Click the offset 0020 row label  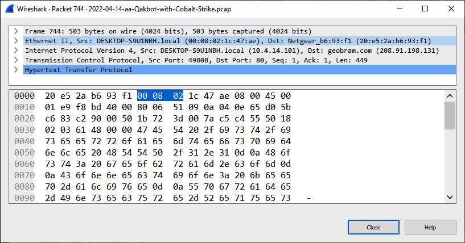point(24,119)
